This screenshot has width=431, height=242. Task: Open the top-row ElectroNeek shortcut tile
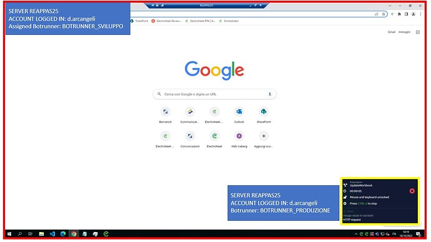[214, 115]
